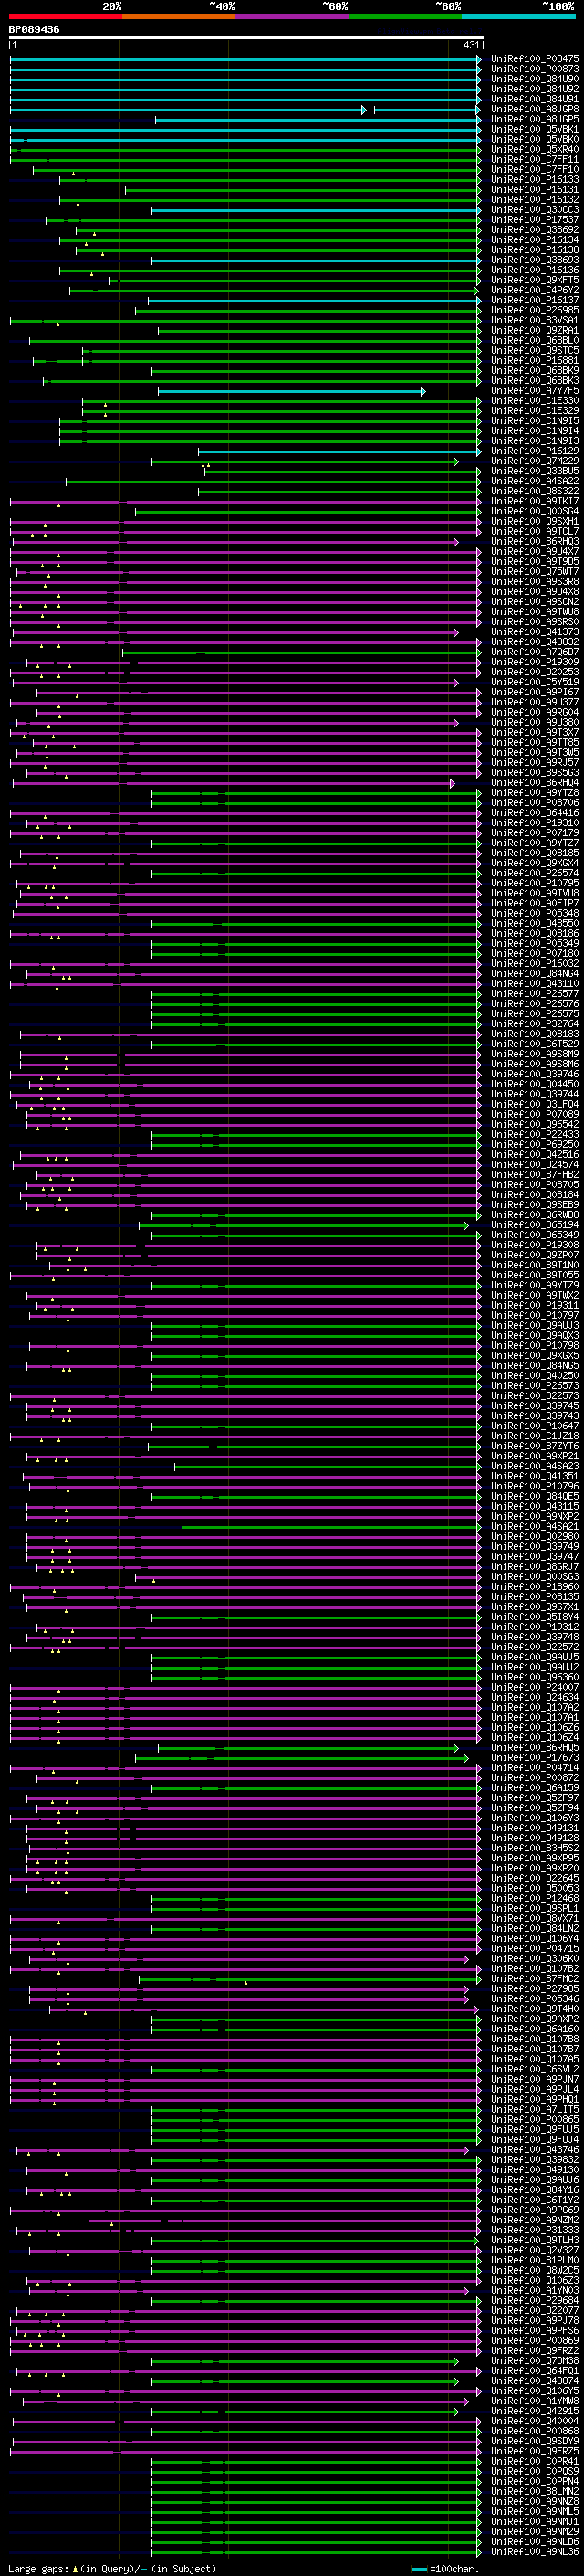The height and width of the screenshot is (2576, 584).
Task: Click the end position label 431
Action: (471, 45)
